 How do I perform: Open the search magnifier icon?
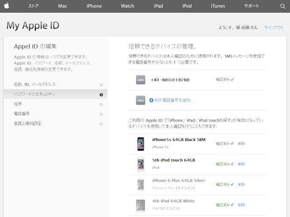coord(283,6)
